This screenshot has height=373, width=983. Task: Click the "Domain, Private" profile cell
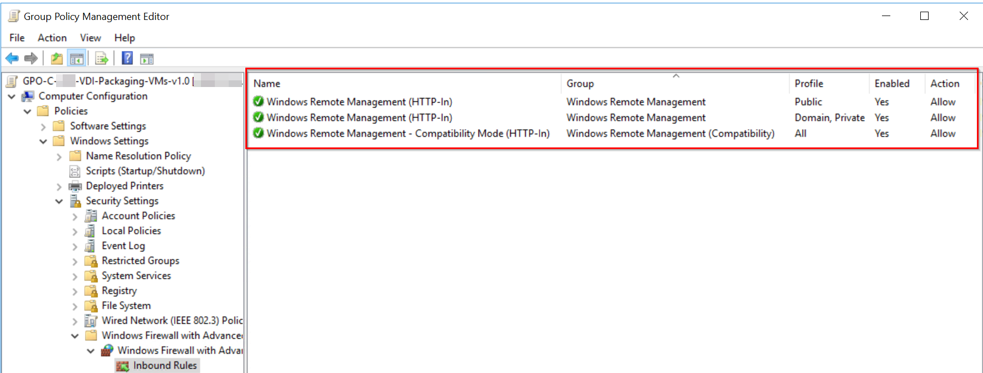pos(830,117)
